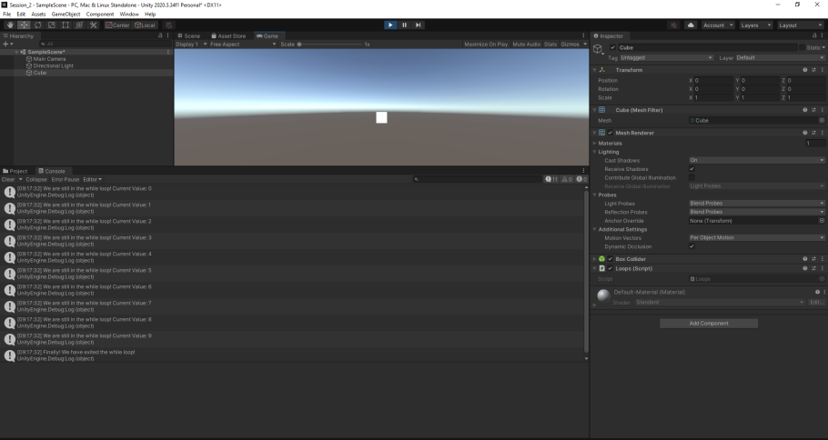Viewport: 828px width, 440px height.
Task: Select the 'Current Value: 5' log entry
Action: pyautogui.click(x=293, y=274)
